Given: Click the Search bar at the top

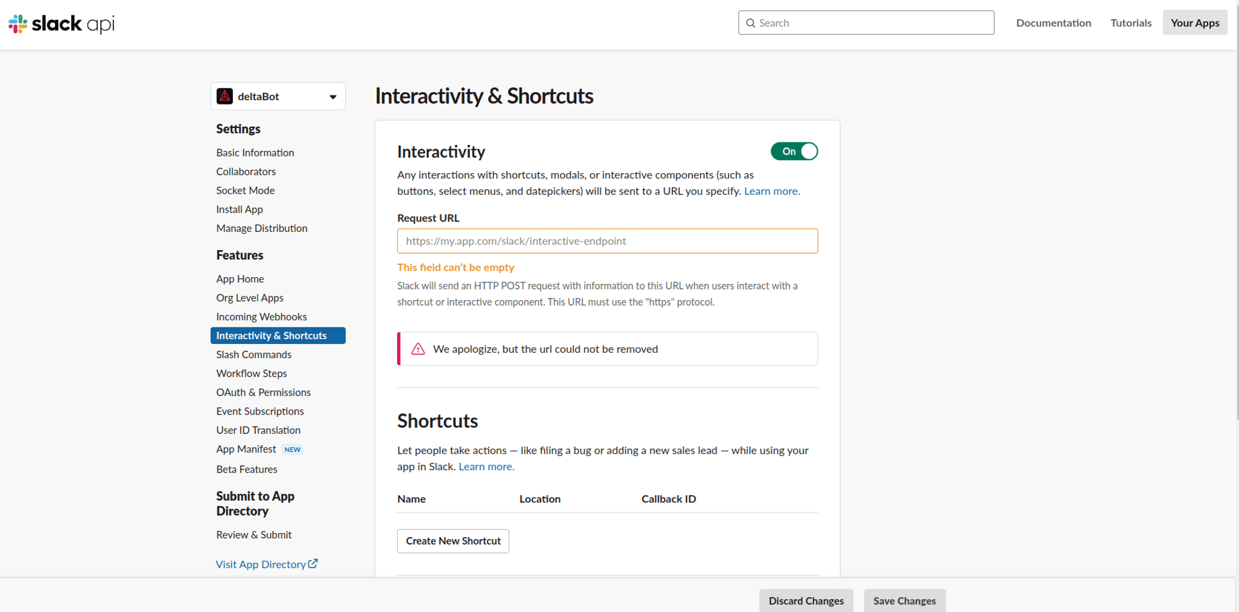Looking at the screenshot, I should pyautogui.click(x=865, y=22).
